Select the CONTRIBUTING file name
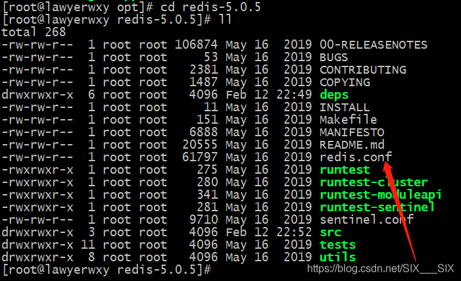 (x=363, y=70)
